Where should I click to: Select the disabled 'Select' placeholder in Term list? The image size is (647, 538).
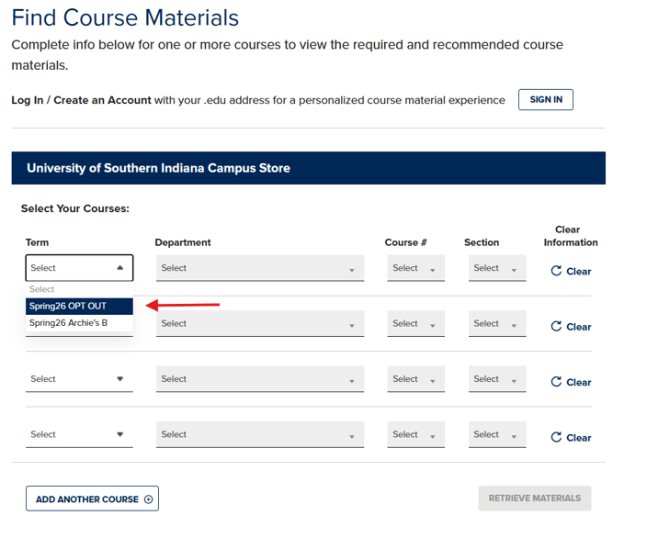(79, 289)
